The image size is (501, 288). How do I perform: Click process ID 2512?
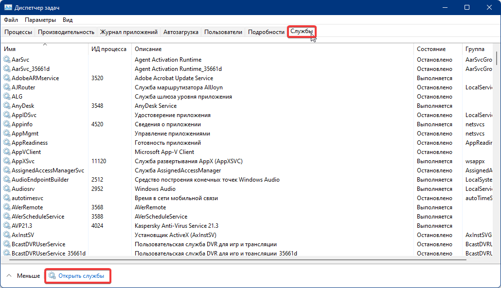coord(97,180)
